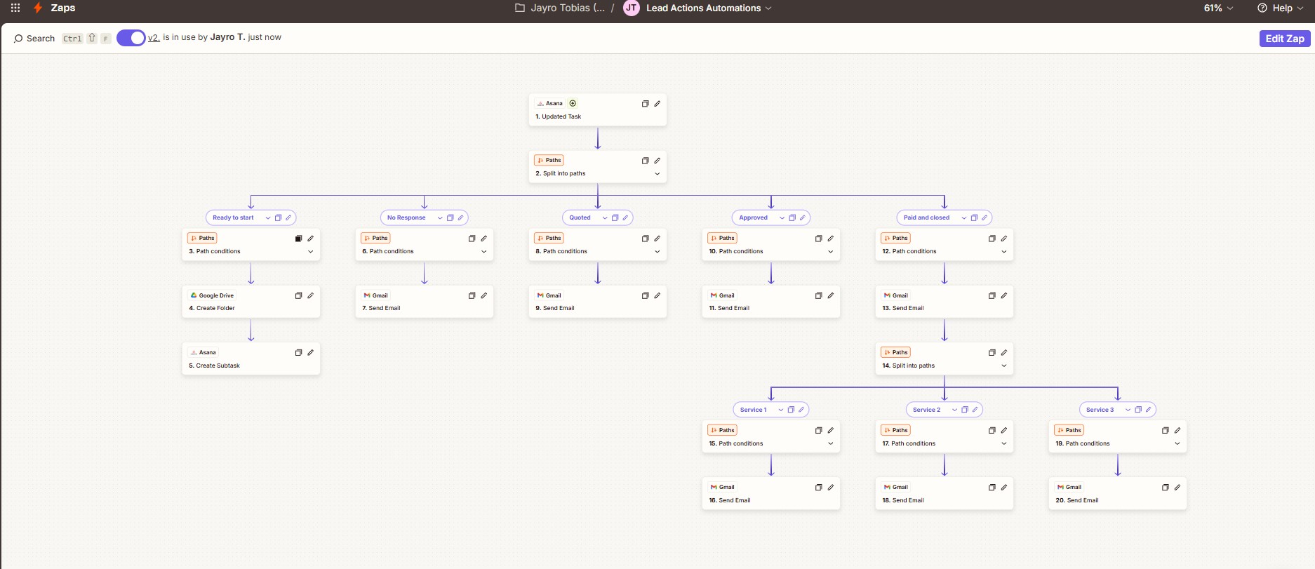Select the 1. Updated Task step text
1315x569 pixels.
click(x=558, y=117)
